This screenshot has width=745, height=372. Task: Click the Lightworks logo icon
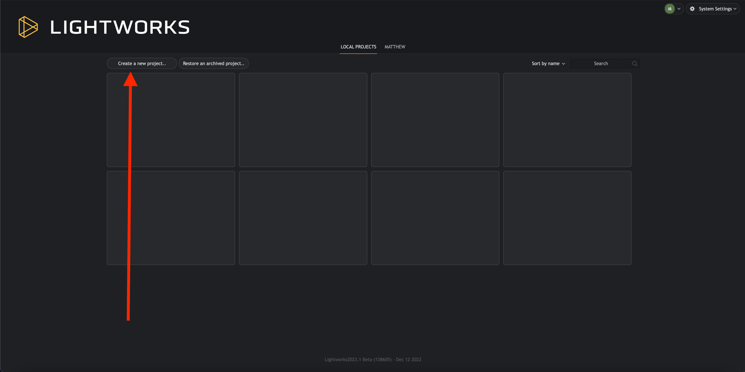[x=28, y=27]
